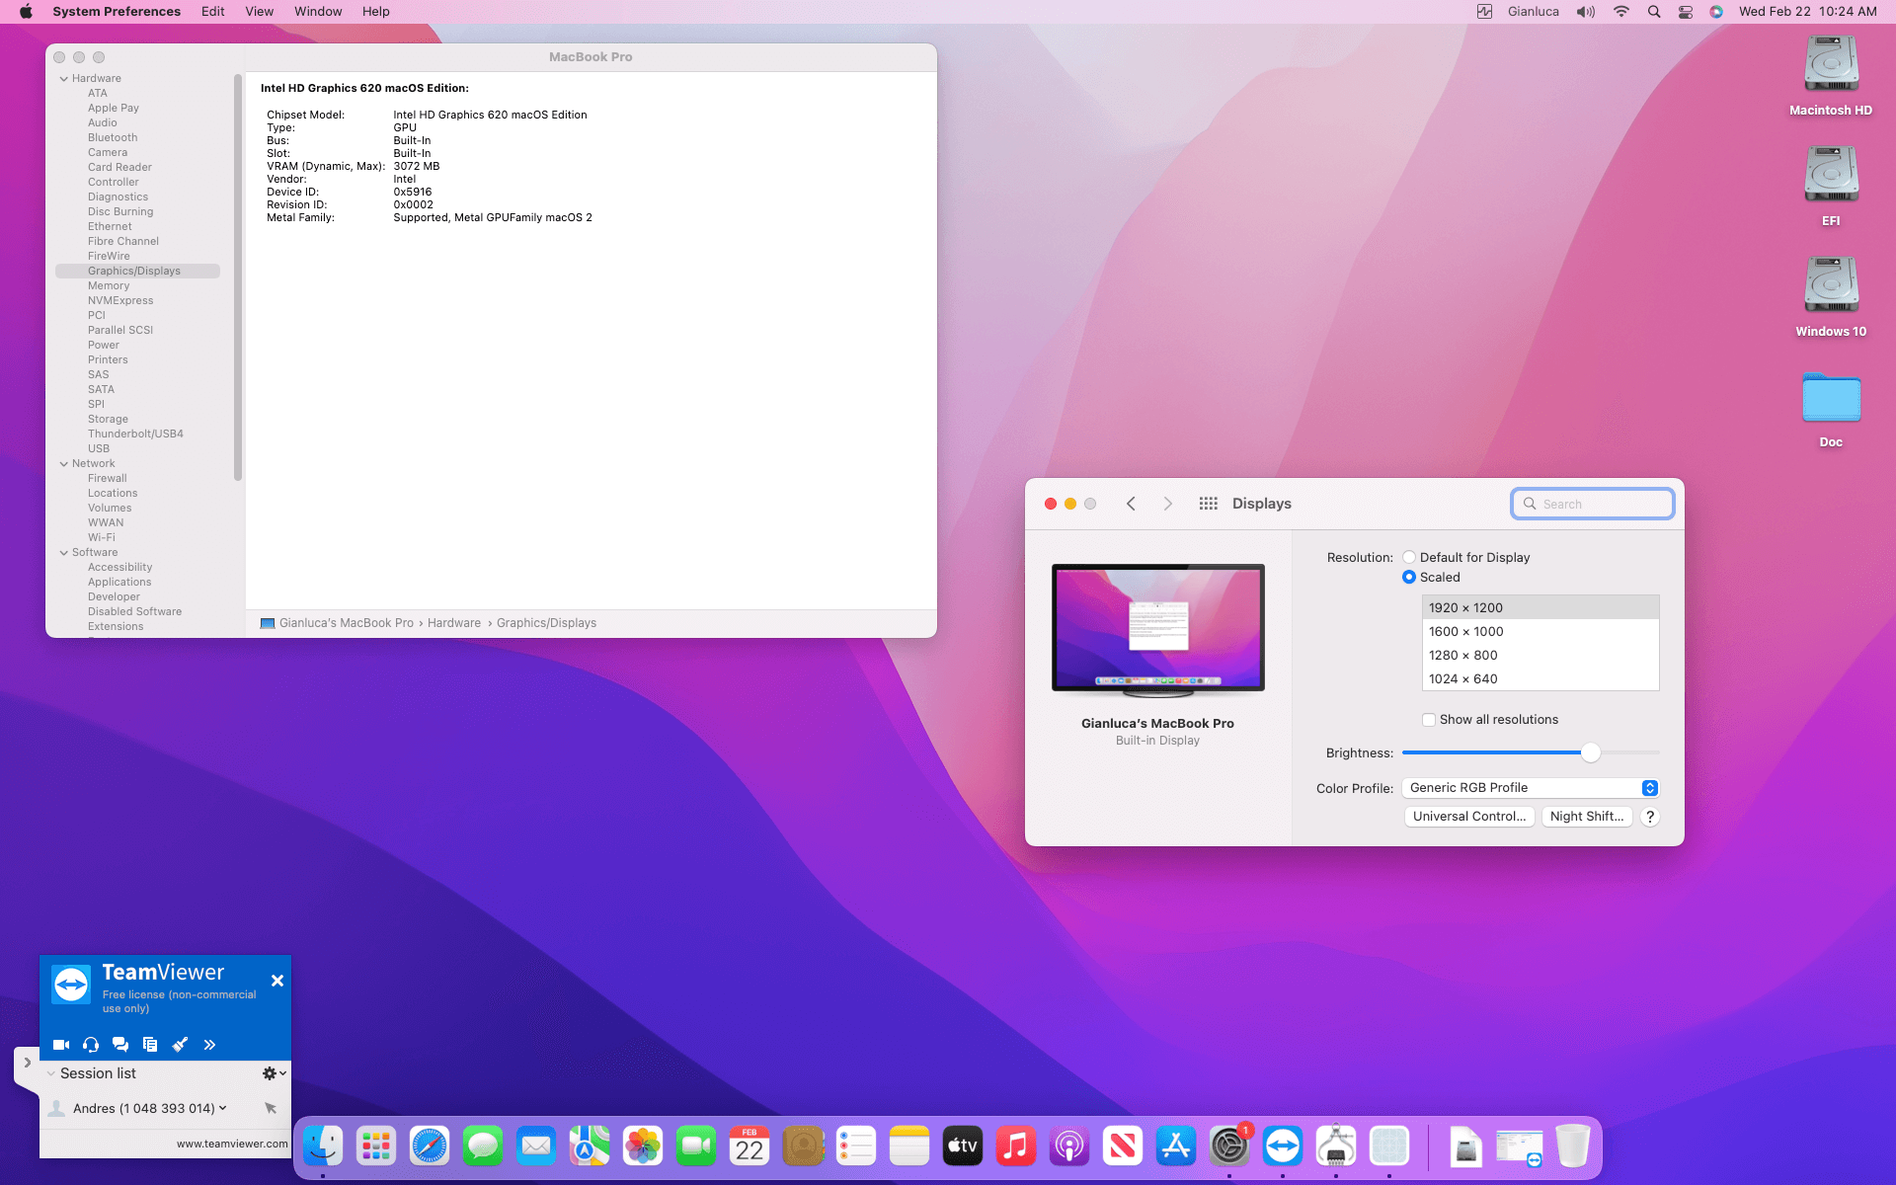The width and height of the screenshot is (1896, 1185).
Task: Launch Apple TV from the Dock
Action: point(963,1146)
